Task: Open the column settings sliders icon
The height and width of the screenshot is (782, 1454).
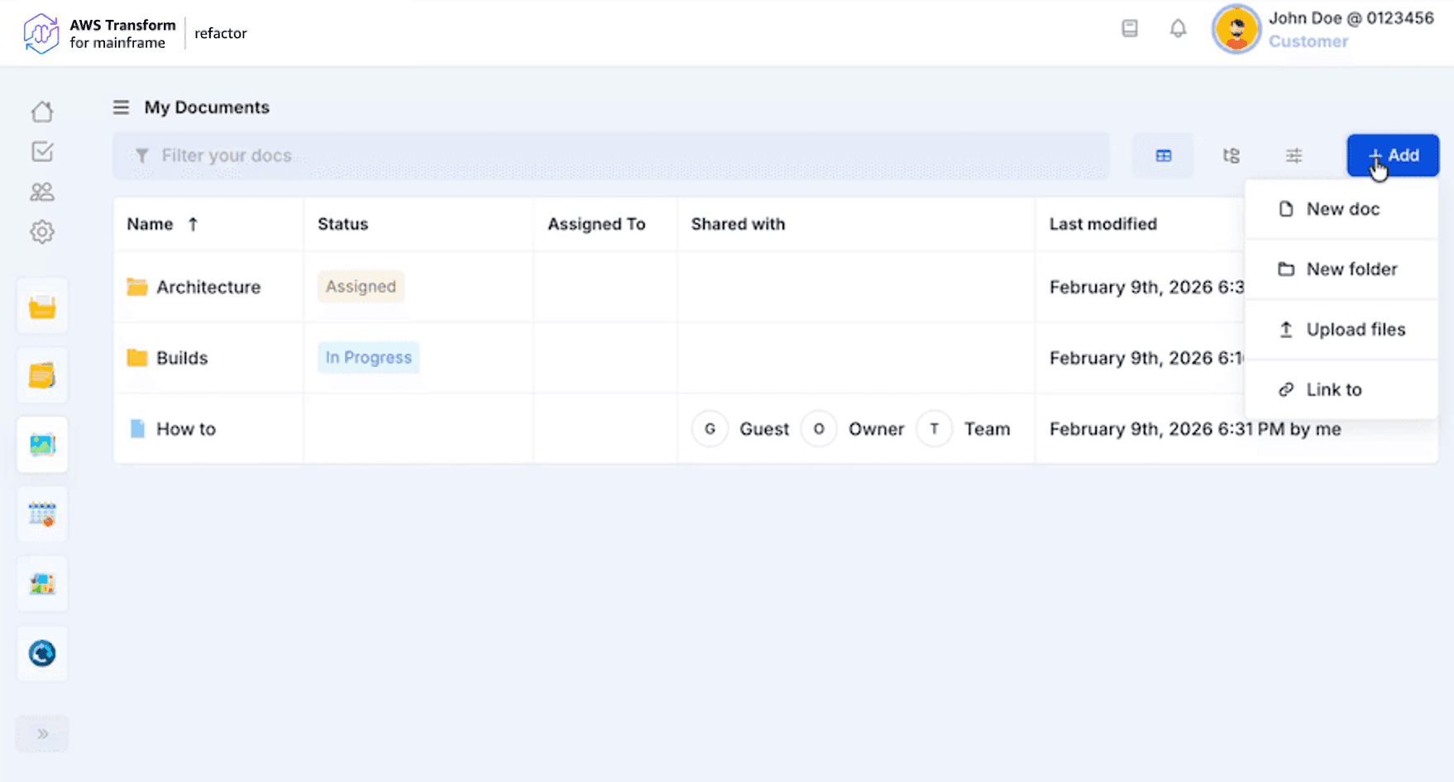Action: 1294,155
